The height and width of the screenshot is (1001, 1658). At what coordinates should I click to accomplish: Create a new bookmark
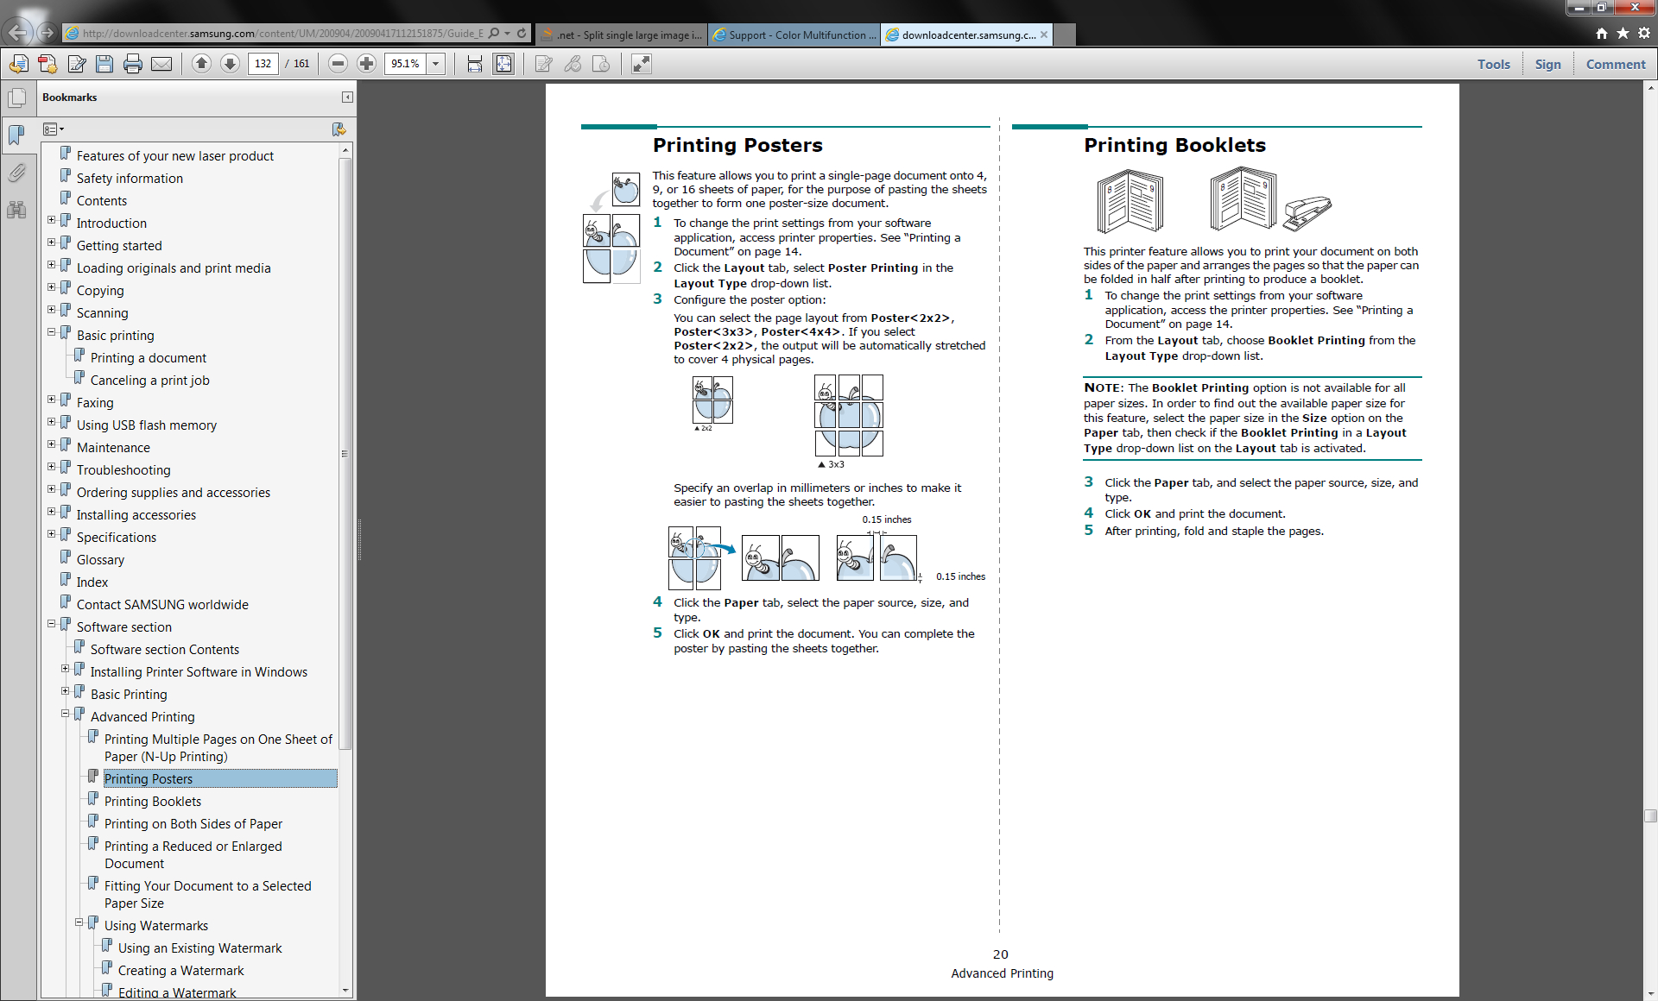(x=339, y=128)
